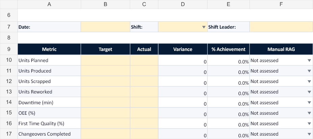Select column F header

[281, 4]
